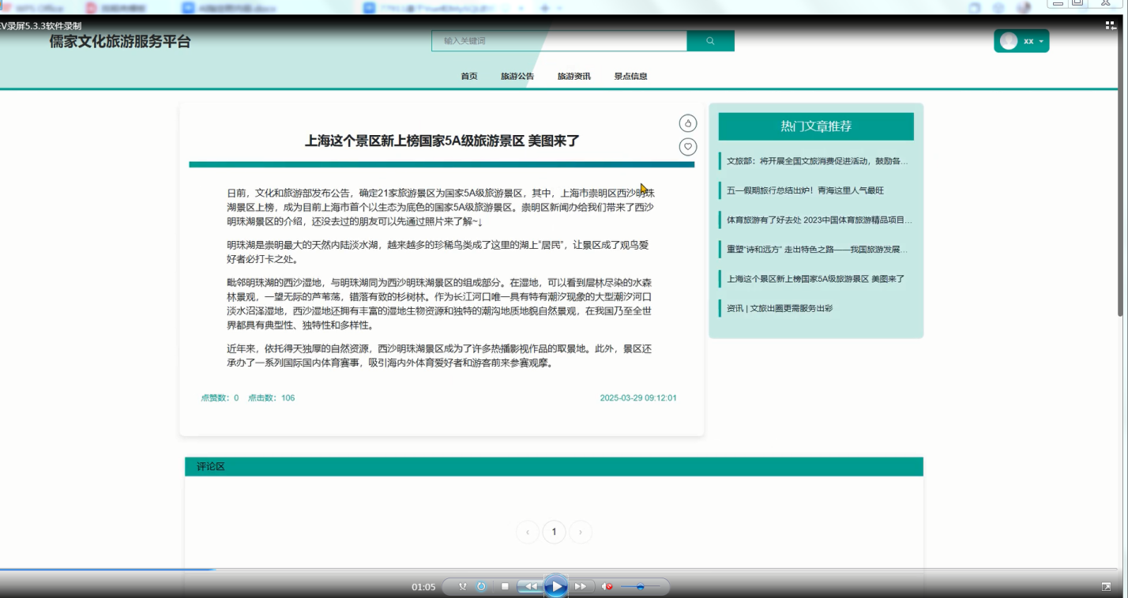1128x598 pixels.
Task: Click the paragraph starting with 近年来，依托得天独厚
Action: pos(439,356)
